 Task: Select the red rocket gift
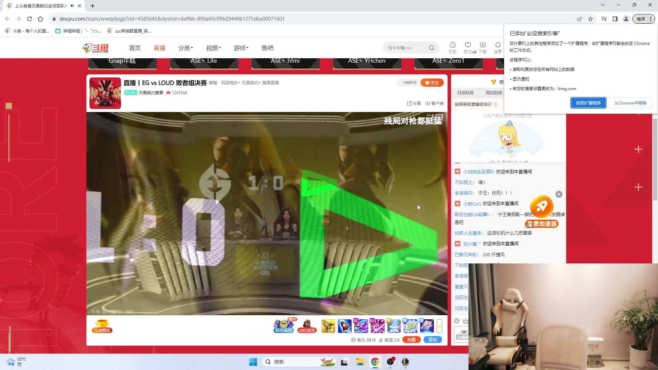pos(344,326)
